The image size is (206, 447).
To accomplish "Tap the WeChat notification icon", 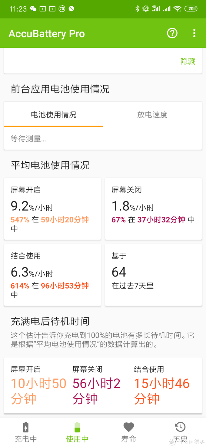I will point(33,9).
